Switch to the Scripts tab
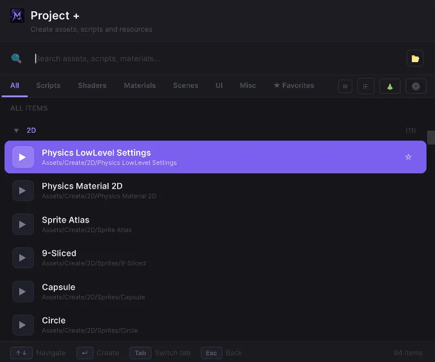 pyautogui.click(x=48, y=86)
